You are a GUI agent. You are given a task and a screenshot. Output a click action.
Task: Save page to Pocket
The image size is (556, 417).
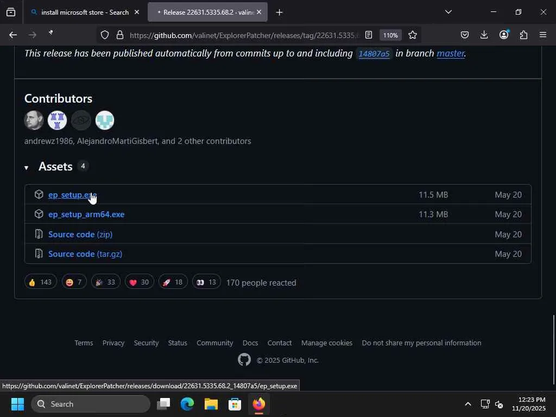click(x=465, y=35)
